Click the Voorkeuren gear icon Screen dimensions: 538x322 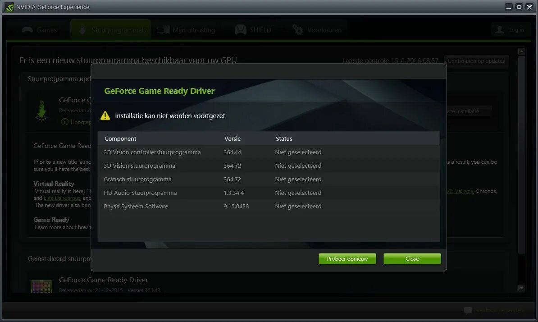click(x=297, y=30)
